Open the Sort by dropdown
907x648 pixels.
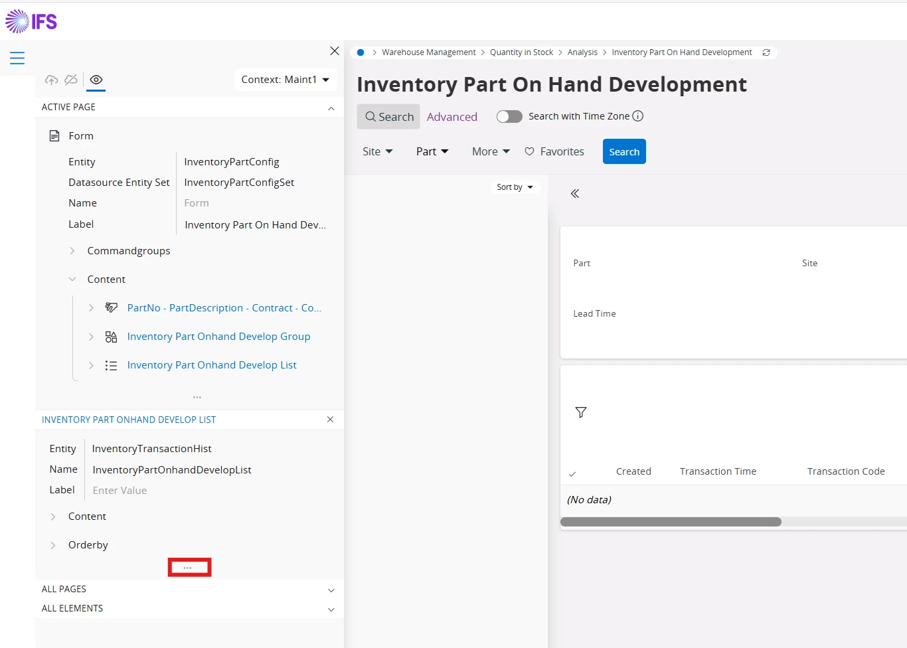pos(515,187)
